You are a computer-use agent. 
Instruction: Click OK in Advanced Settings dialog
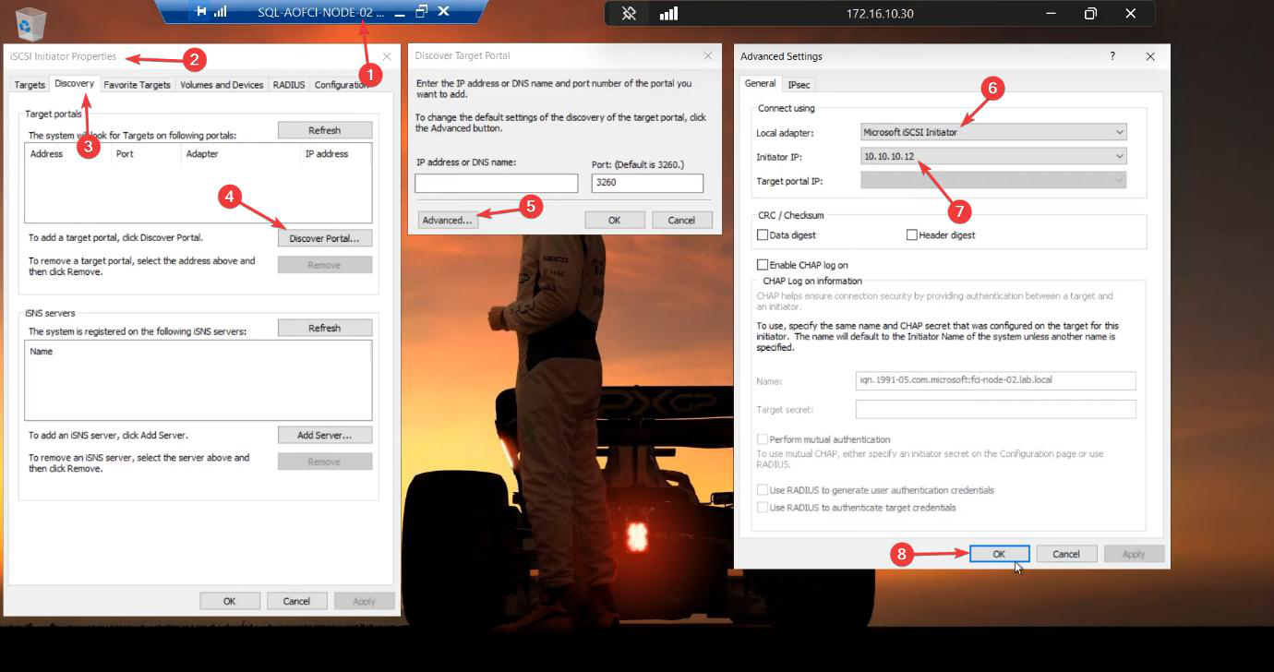coord(999,554)
